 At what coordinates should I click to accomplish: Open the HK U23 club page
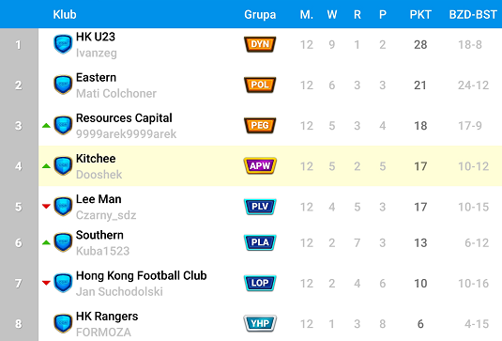pos(96,37)
